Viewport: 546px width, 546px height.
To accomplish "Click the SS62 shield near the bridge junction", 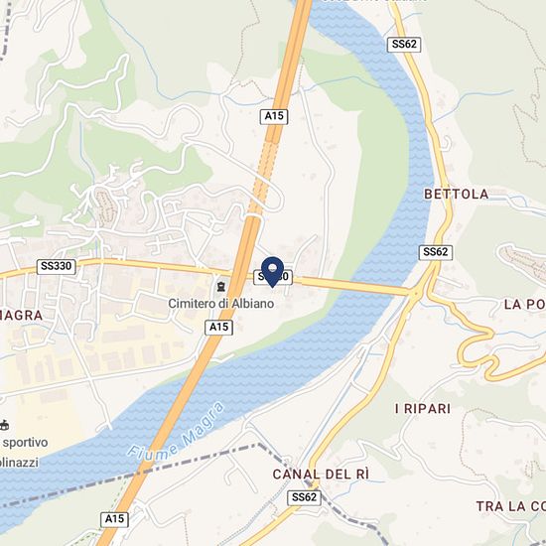I will [x=436, y=252].
